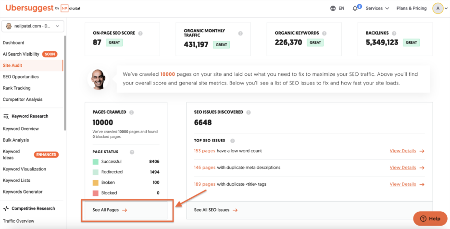Open AI Search Visibility
The height and width of the screenshot is (229, 450).
21,54
